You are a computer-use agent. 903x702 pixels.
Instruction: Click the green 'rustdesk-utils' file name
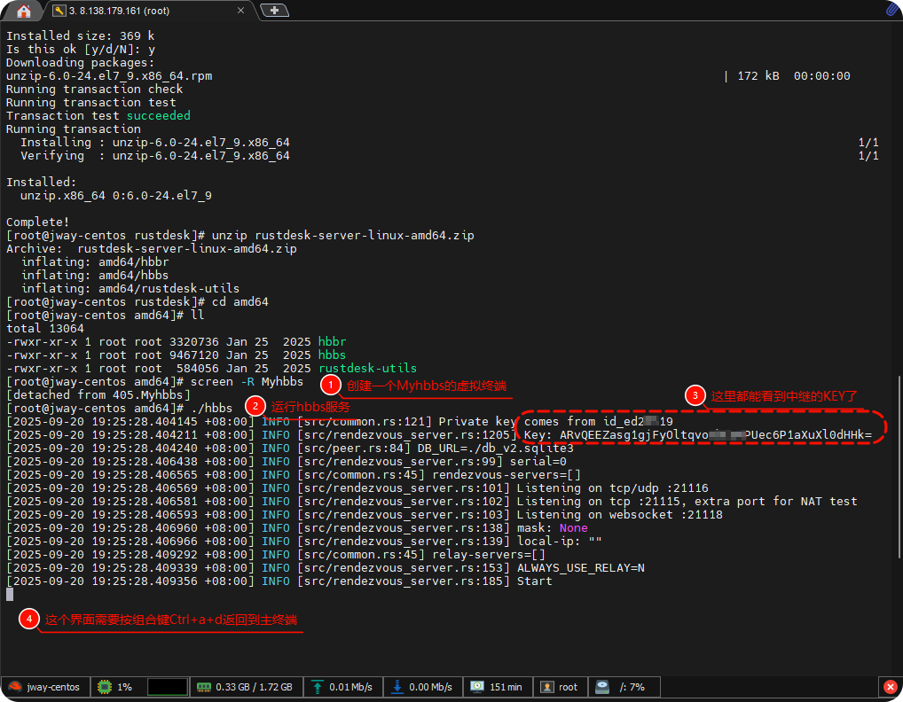point(367,368)
